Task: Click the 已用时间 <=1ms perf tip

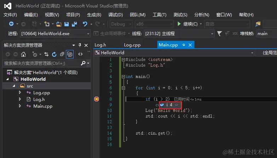Action: click(x=188, y=99)
